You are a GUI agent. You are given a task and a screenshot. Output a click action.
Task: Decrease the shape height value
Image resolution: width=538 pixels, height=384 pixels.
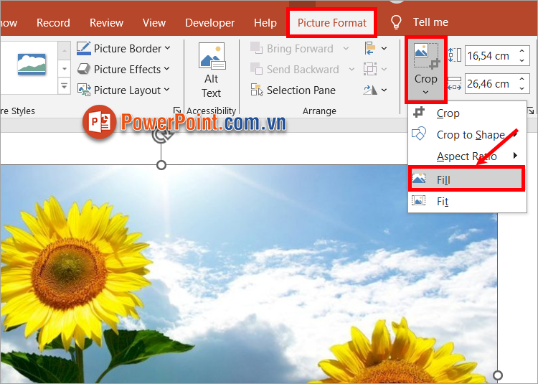522,60
